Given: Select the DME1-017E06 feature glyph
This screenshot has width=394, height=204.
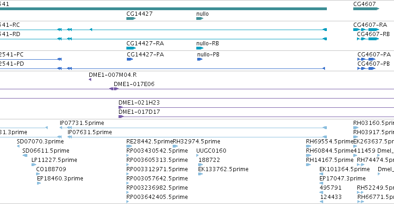Looking at the screenshot, I should pyautogui.click(x=114, y=89).
